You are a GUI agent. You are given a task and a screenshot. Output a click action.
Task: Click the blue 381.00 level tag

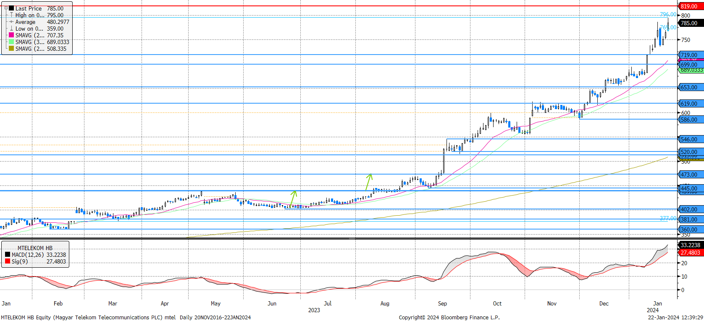pyautogui.click(x=691, y=219)
